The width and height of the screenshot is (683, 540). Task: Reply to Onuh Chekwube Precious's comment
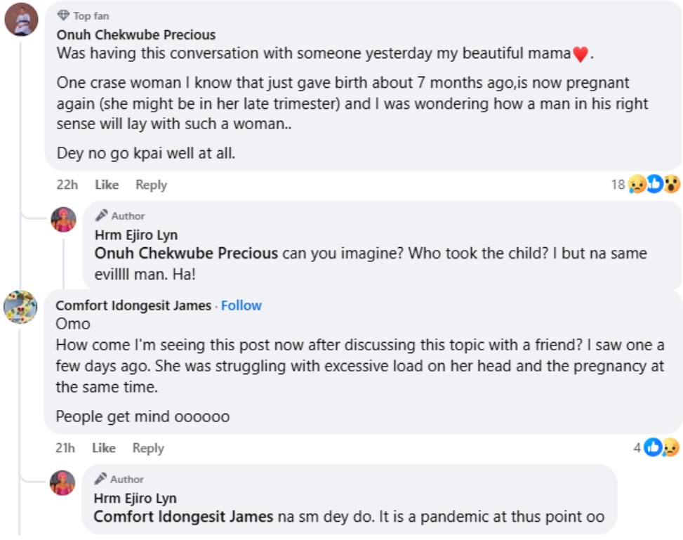tap(151, 185)
